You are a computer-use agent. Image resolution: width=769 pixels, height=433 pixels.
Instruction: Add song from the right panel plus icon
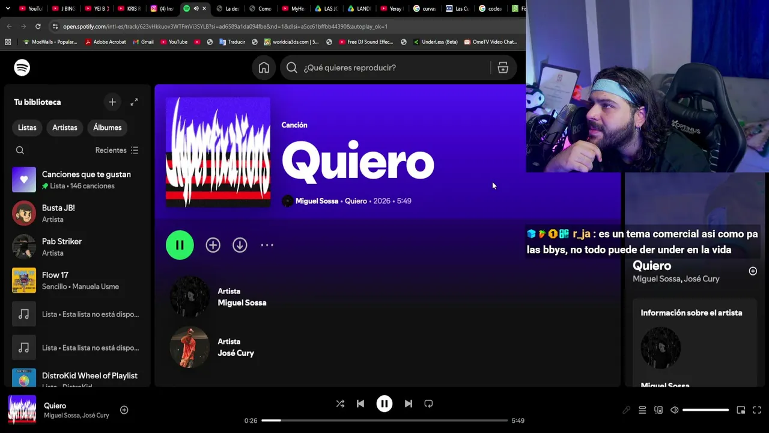click(x=753, y=271)
